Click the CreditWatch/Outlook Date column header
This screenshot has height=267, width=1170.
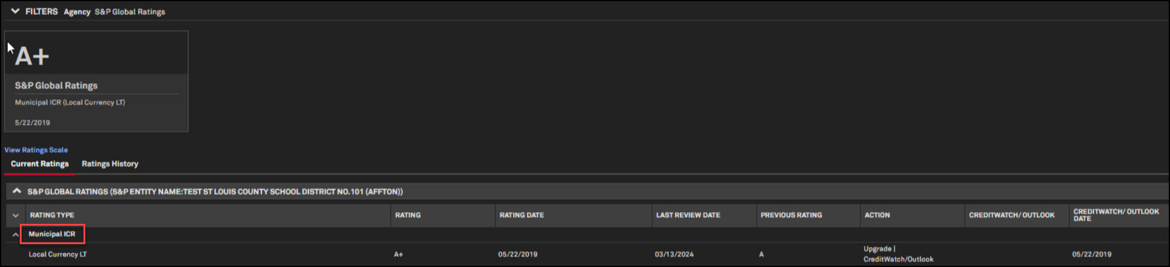[1116, 215]
